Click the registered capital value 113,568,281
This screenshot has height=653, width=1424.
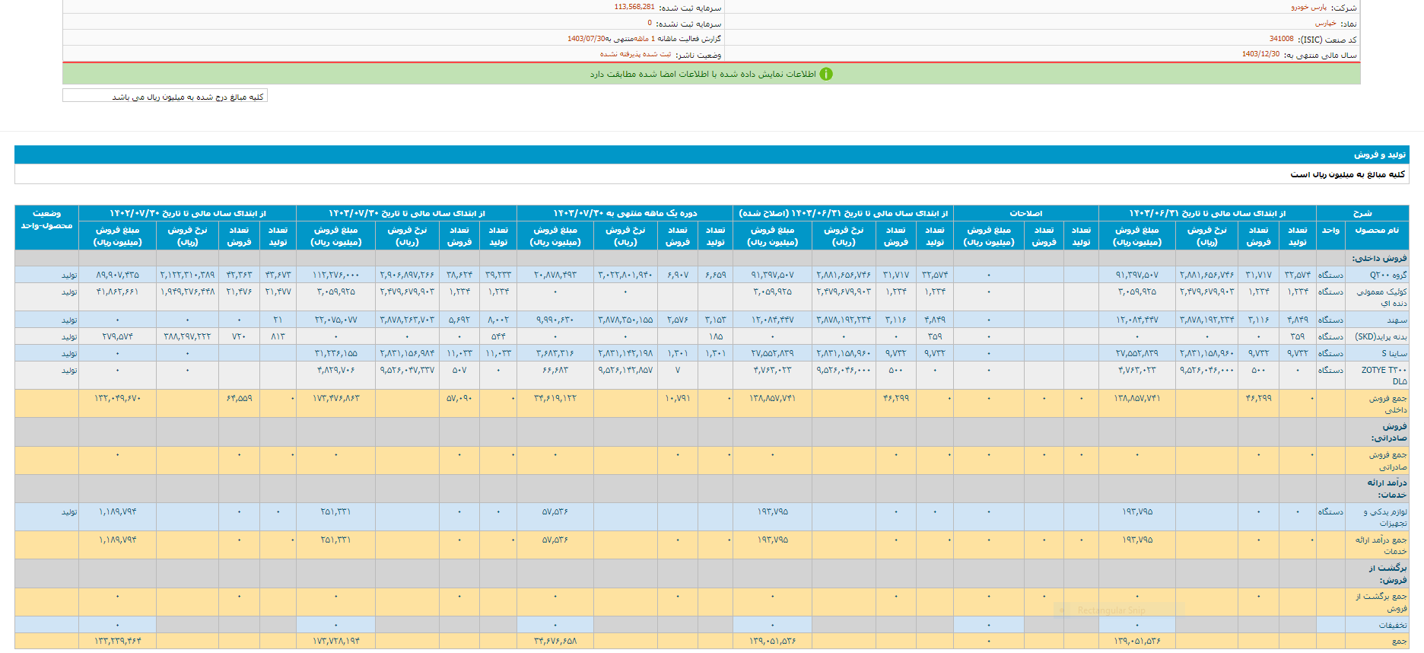click(634, 7)
